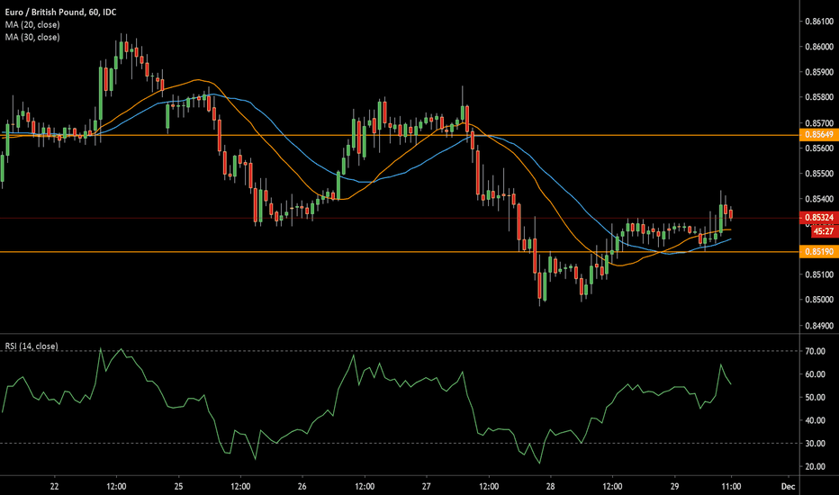
Task: Click the red 0.85324 current price label
Action: tap(817, 218)
